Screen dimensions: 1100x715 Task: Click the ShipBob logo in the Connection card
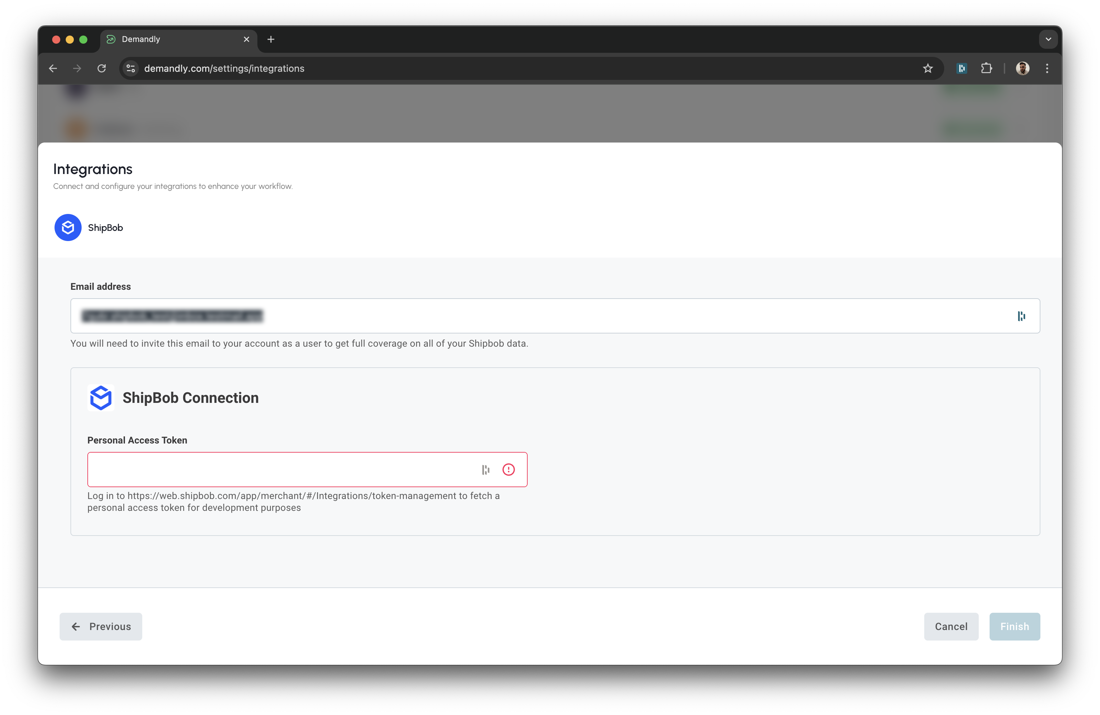[x=101, y=397]
